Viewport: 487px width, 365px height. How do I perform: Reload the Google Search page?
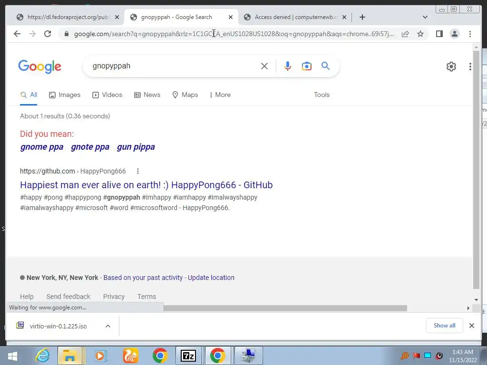click(48, 34)
